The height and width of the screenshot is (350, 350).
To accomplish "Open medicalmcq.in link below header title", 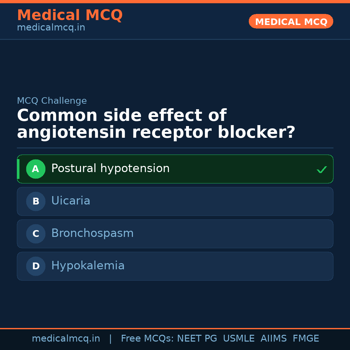I will (x=51, y=28).
